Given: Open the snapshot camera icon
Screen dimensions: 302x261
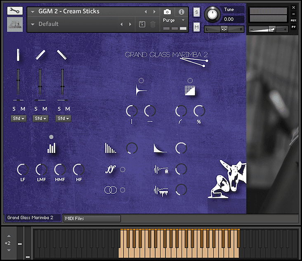Looking at the screenshot, I should (x=167, y=12).
